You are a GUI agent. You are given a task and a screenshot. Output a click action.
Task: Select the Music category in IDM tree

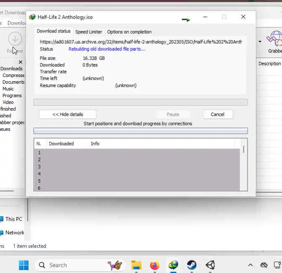tap(8, 89)
